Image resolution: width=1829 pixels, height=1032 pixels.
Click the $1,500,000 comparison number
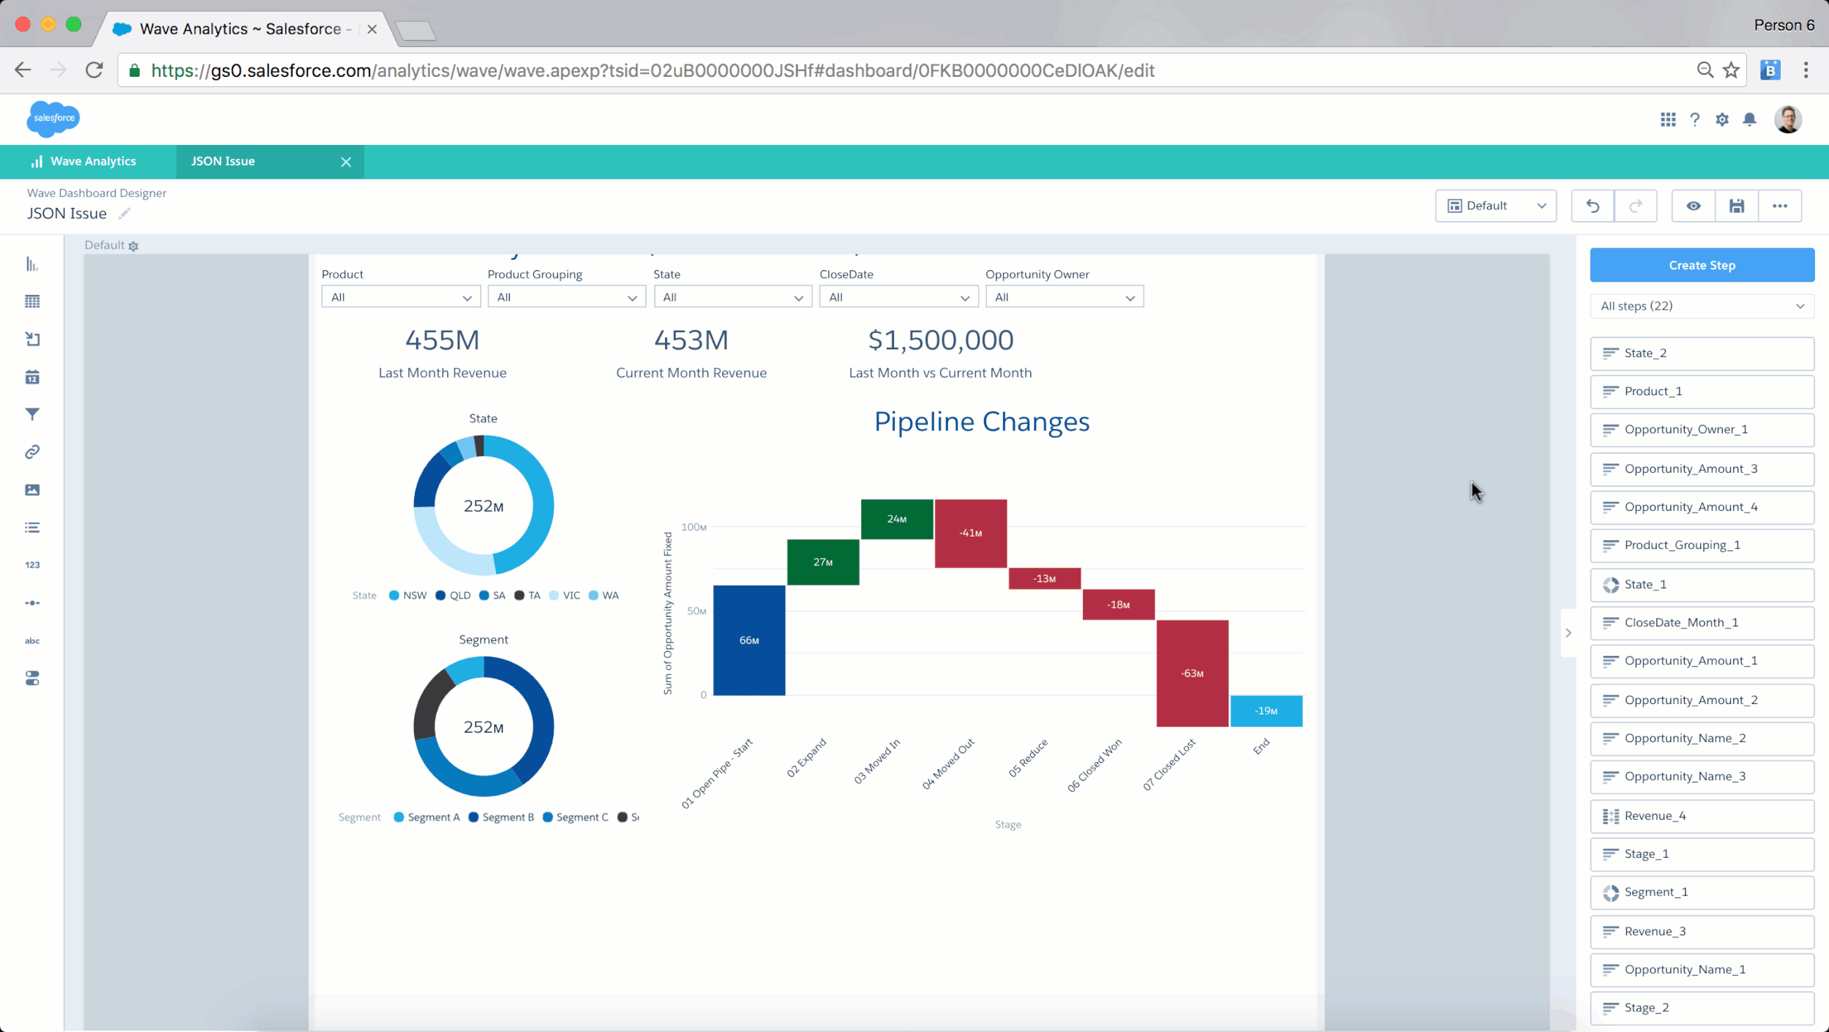click(941, 340)
